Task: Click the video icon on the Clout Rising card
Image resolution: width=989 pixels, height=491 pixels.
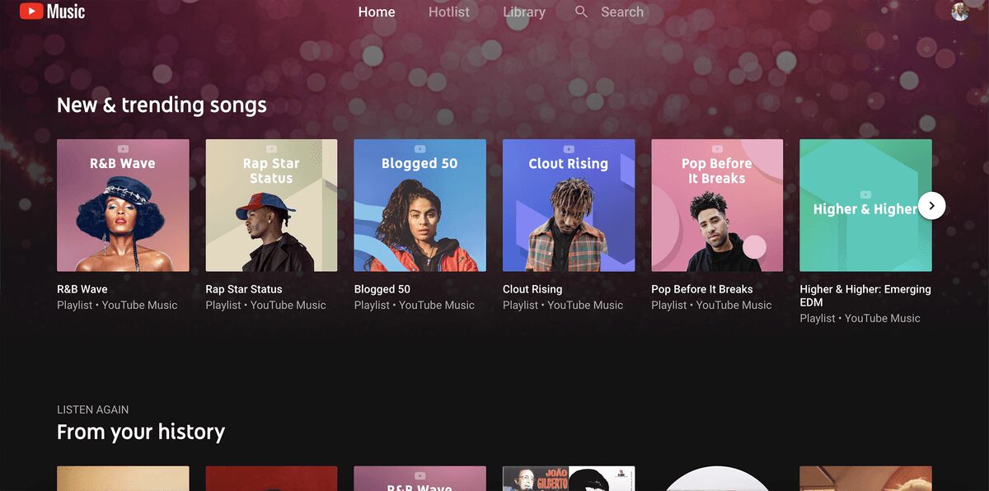Action: pos(568,149)
